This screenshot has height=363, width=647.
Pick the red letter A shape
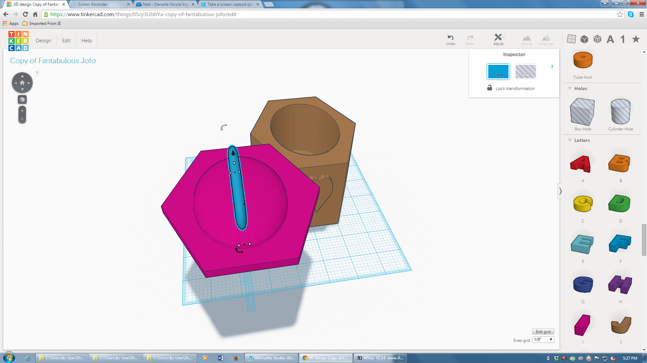tap(581, 164)
